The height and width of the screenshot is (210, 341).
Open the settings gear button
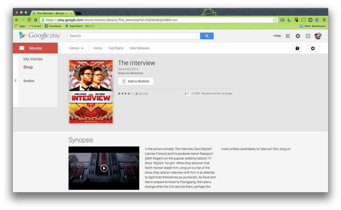[x=313, y=48]
